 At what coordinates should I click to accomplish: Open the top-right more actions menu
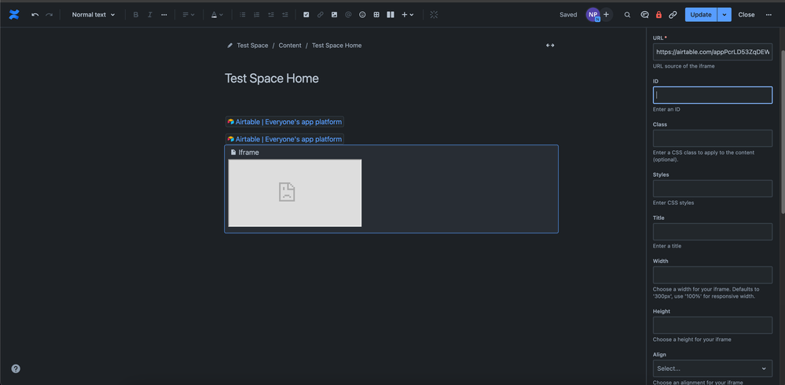pos(768,14)
